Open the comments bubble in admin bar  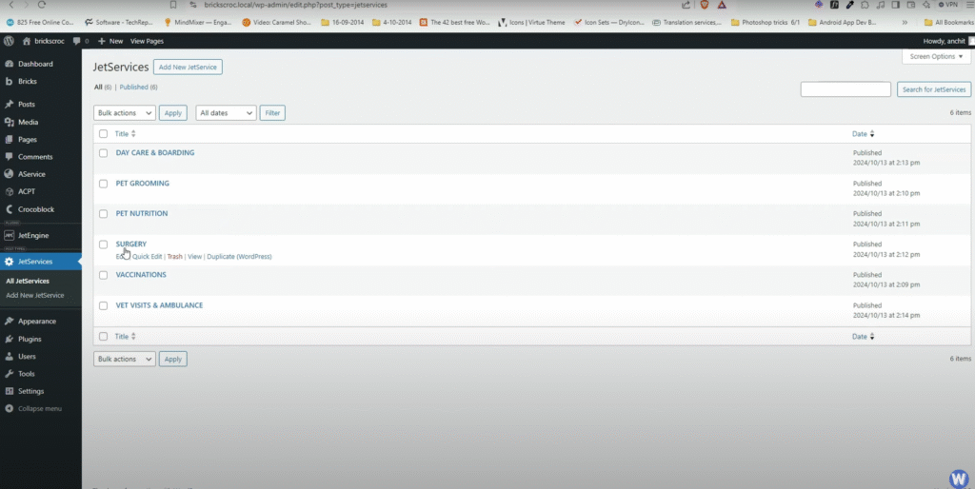(76, 41)
